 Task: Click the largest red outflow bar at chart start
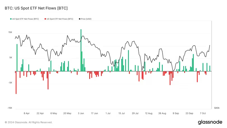pos(16,83)
